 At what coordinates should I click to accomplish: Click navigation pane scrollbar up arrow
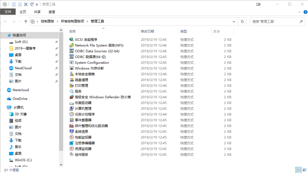[61, 30]
